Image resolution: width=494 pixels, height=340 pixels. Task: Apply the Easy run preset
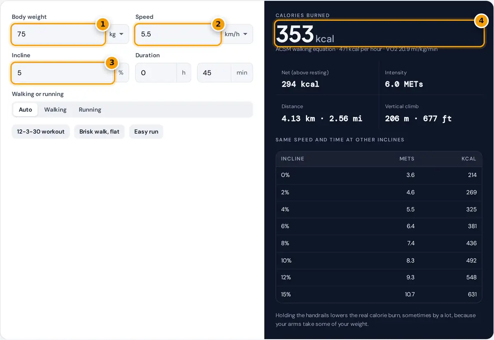(x=146, y=131)
